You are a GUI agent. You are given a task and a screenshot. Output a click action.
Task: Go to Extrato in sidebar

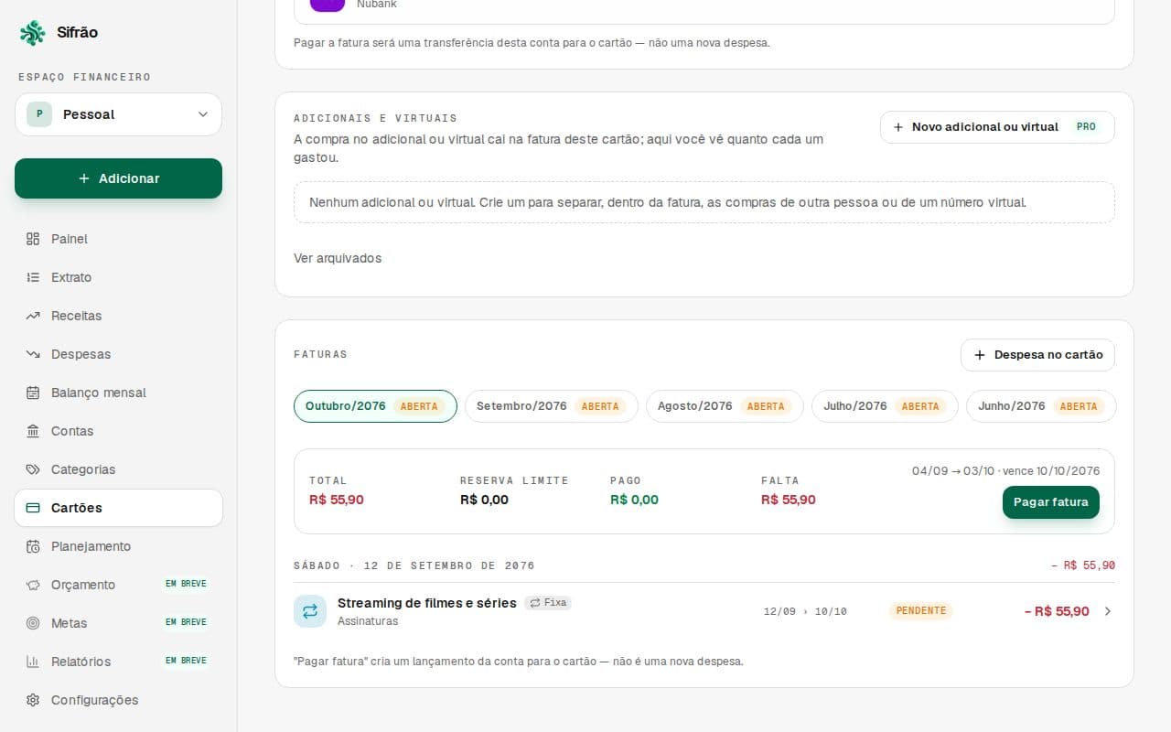click(x=118, y=277)
